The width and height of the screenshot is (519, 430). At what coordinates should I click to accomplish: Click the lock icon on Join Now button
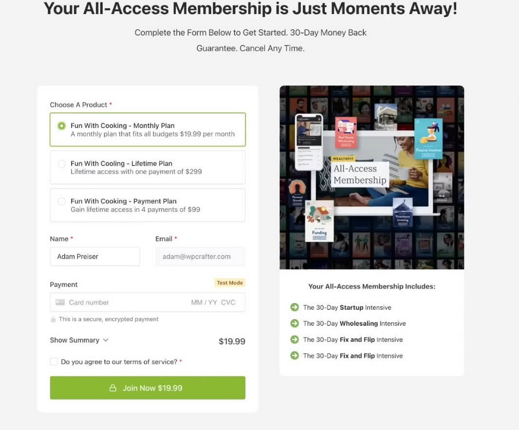pyautogui.click(x=113, y=388)
